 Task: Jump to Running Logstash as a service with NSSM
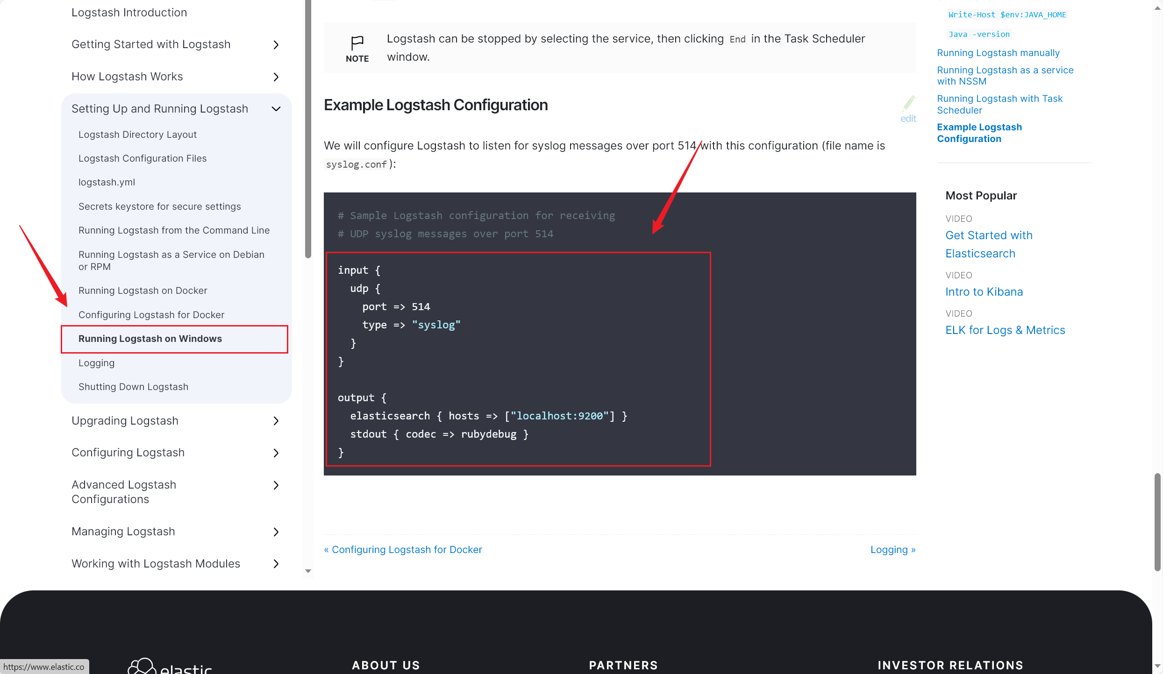[1005, 76]
